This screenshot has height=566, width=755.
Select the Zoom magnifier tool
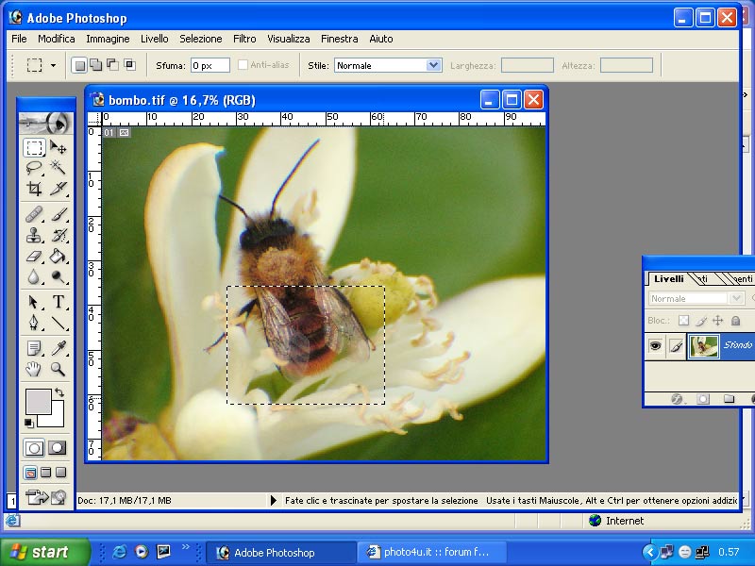[x=59, y=369]
